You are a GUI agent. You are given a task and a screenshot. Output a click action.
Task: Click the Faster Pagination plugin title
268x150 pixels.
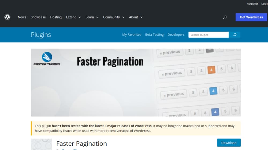tap(81, 144)
